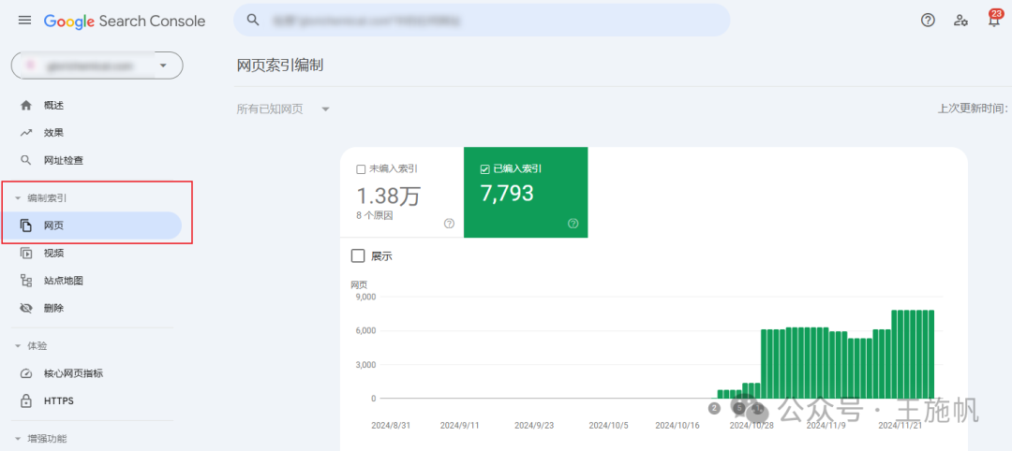Click the 网页 chart axis title

[x=360, y=284]
